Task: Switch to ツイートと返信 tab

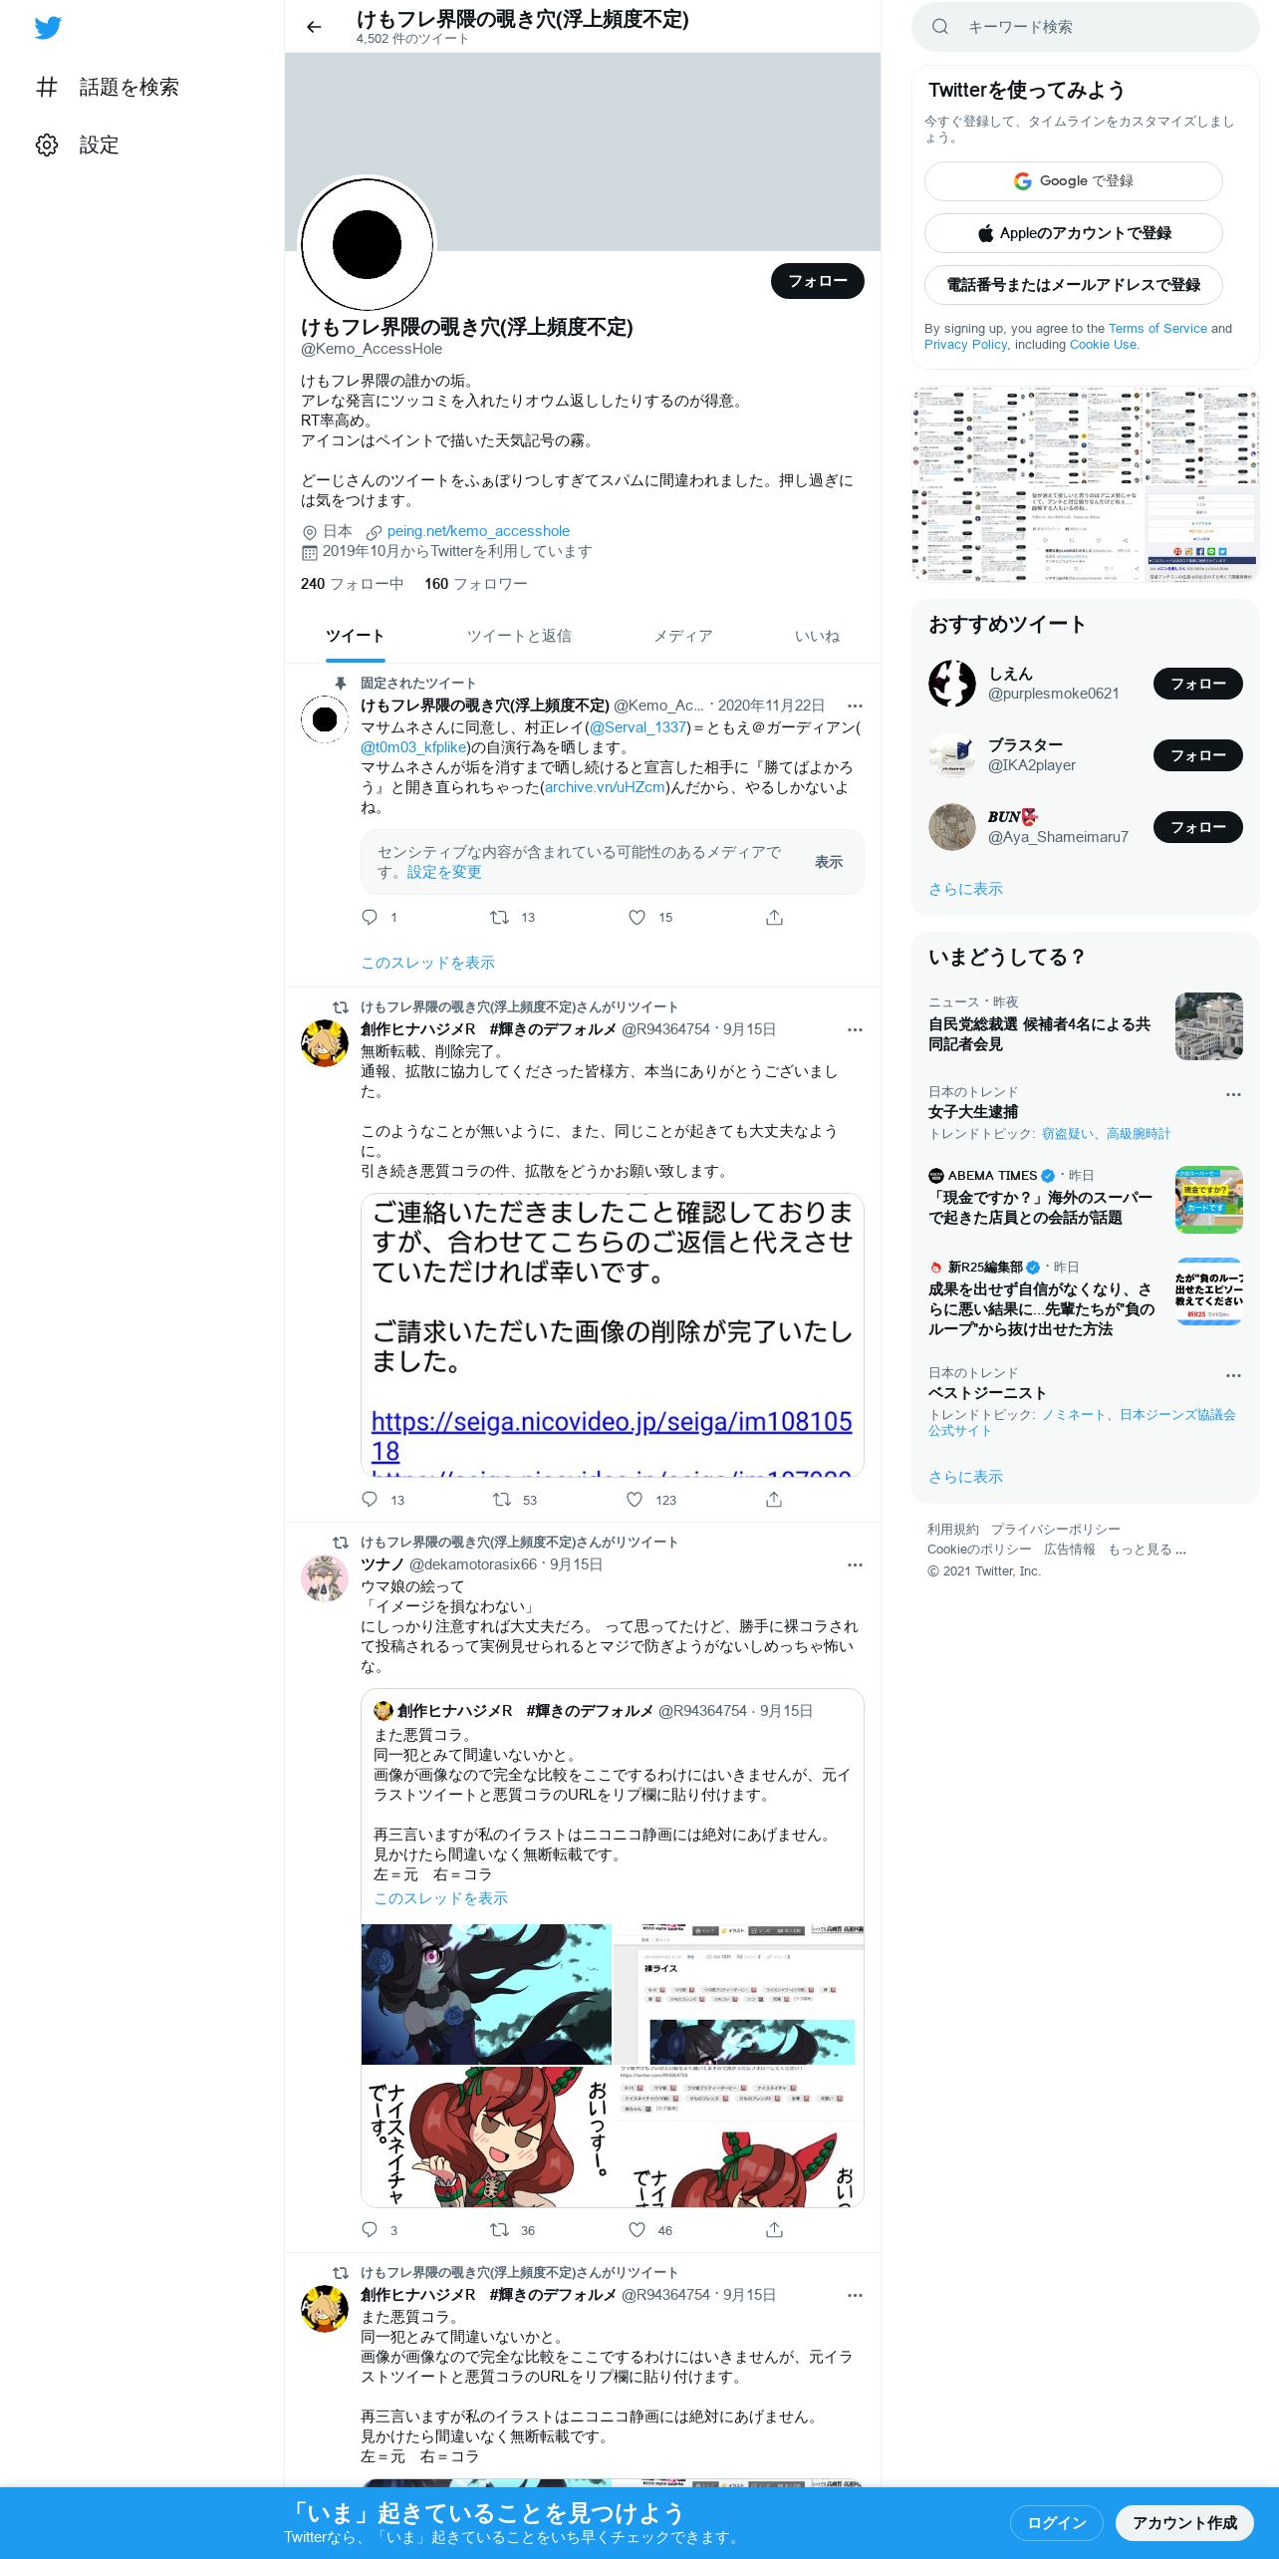Action: [519, 636]
